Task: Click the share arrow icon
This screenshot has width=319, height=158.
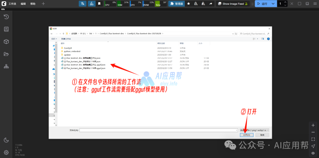Action: pos(211,4)
